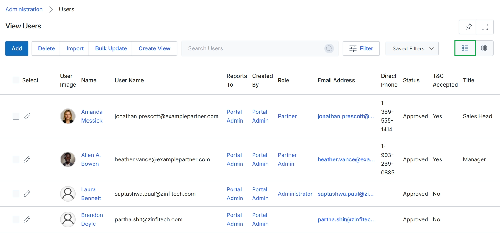Check the Brandon Doyle row checkbox
This screenshot has height=237, width=500.
tap(16, 219)
